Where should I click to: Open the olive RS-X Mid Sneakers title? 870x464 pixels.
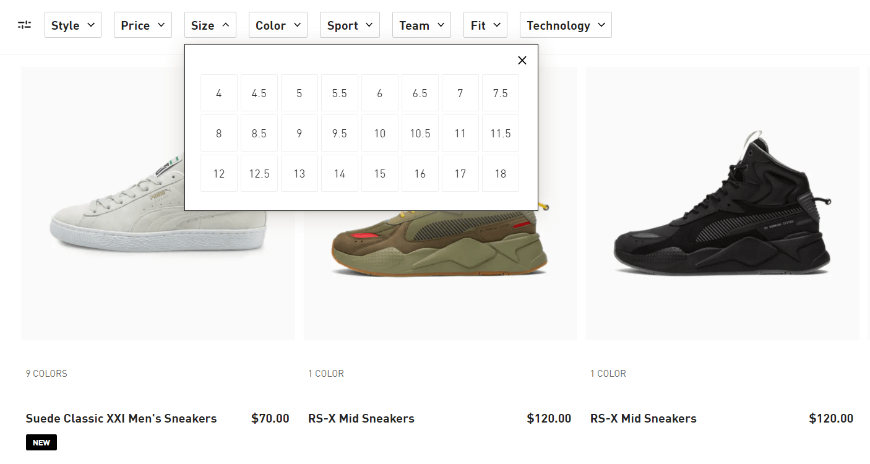point(361,418)
